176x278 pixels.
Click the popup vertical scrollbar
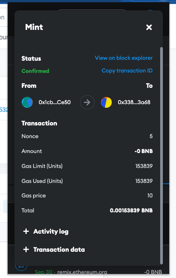pos(161,156)
